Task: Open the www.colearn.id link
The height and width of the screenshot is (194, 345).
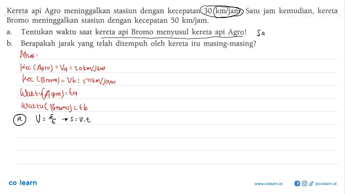Action: coord(268,183)
